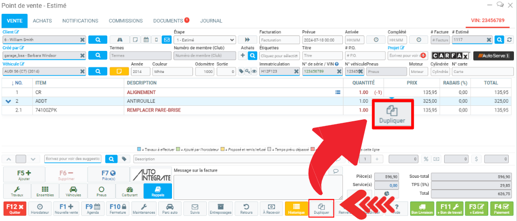Switch to the ACHATS tab
Image resolution: width=517 pixels, height=221 pixels.
(x=42, y=21)
